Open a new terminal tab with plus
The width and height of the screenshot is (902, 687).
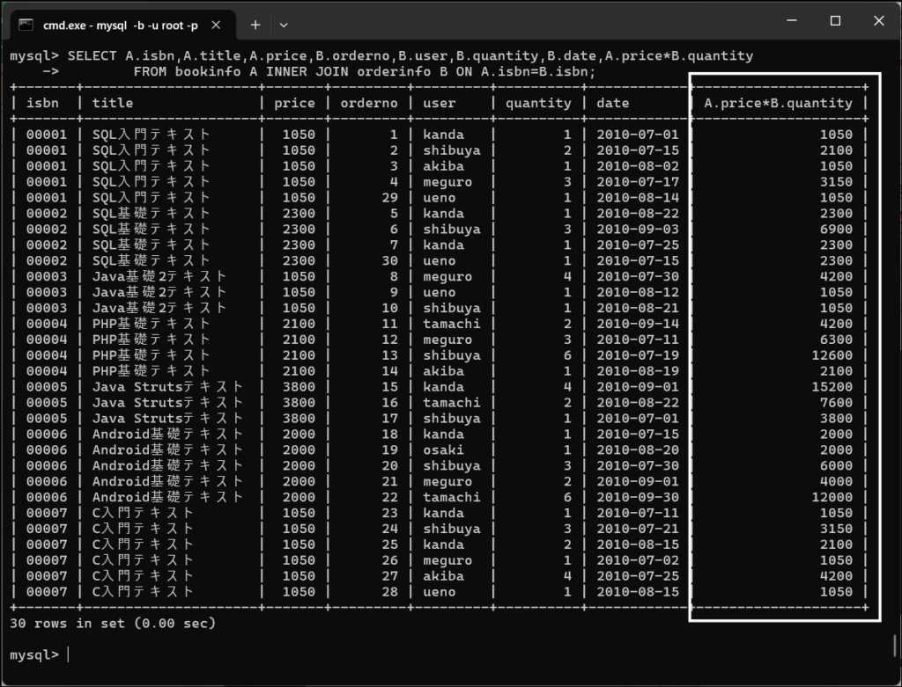(255, 25)
